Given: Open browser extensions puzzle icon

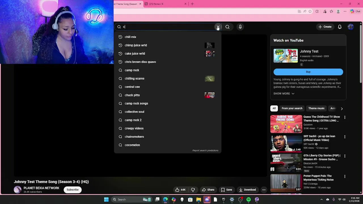Looking at the screenshot, I should pyautogui.click(x=317, y=11).
